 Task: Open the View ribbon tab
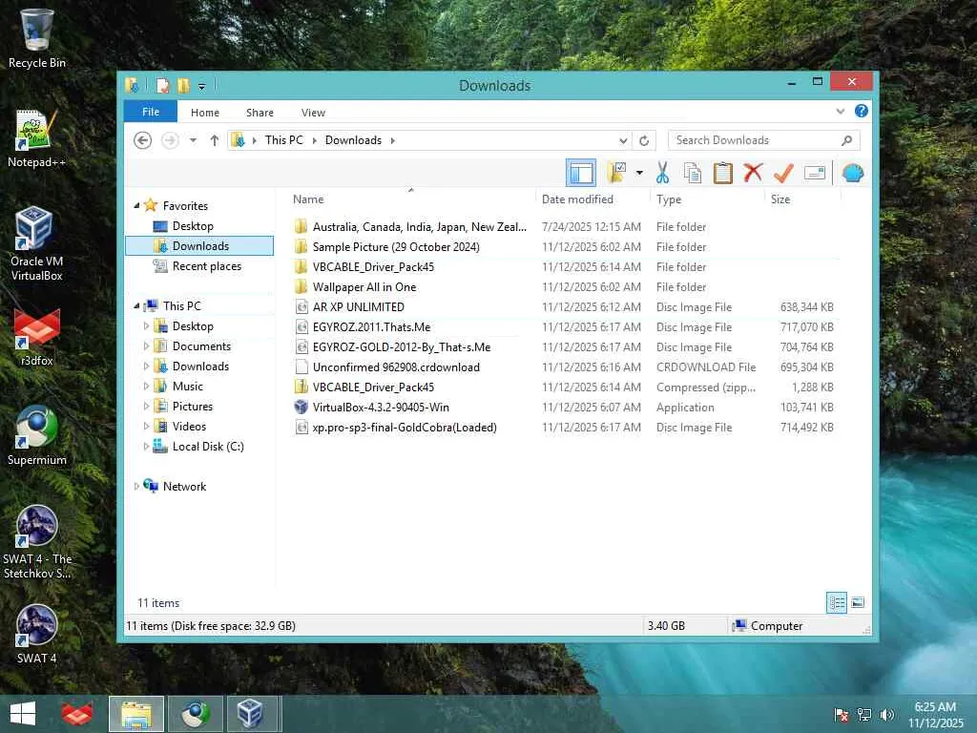tap(313, 113)
